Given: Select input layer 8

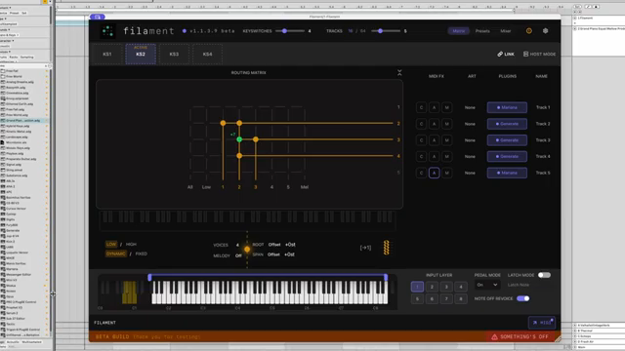Looking at the screenshot, I should click(x=461, y=299).
